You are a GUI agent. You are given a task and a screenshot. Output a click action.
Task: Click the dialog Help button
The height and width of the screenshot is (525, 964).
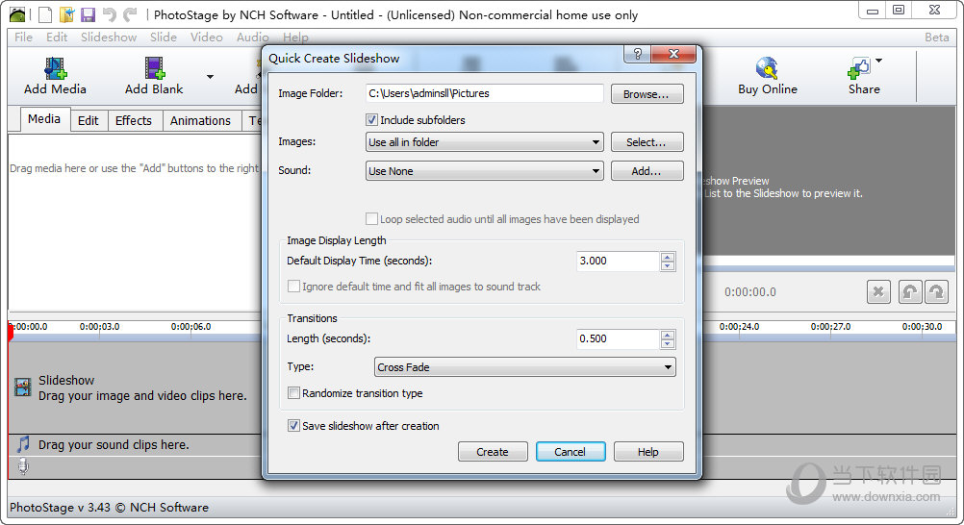click(x=648, y=452)
